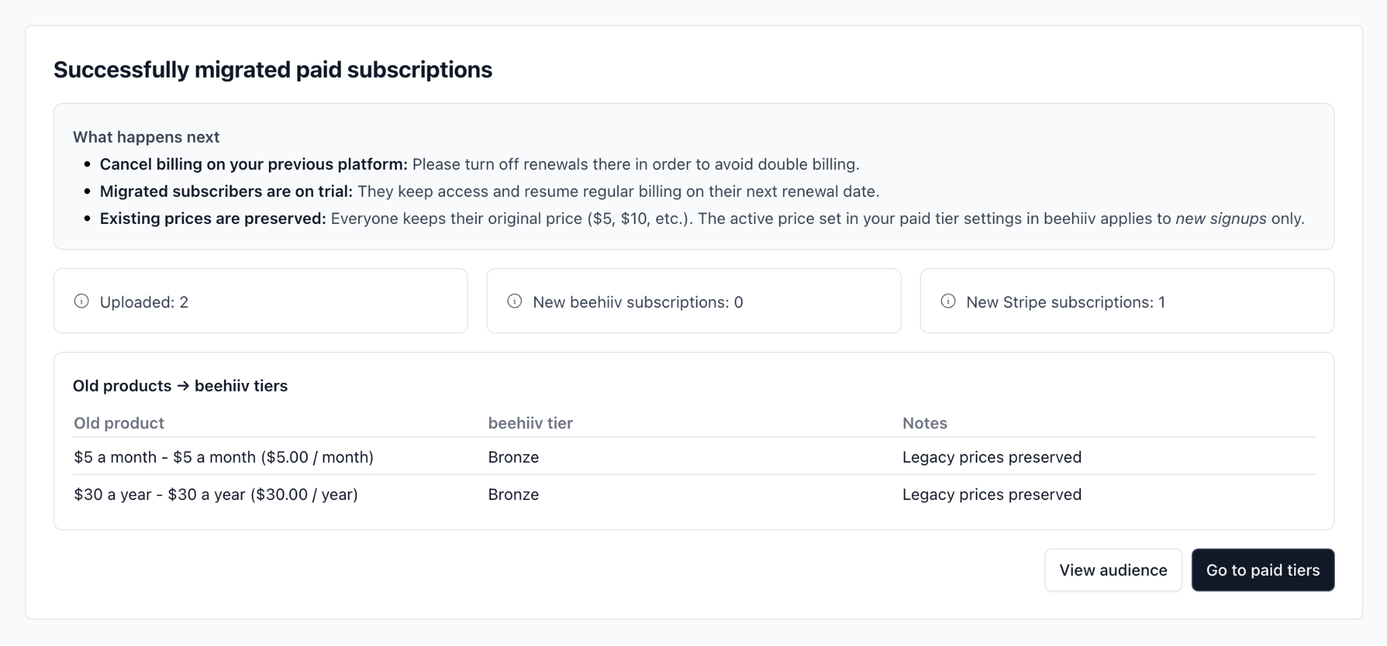Click the italic new signups text

click(x=1220, y=218)
